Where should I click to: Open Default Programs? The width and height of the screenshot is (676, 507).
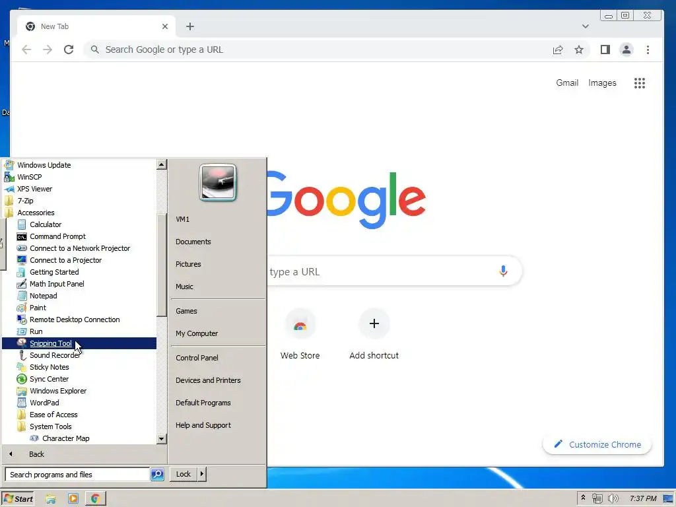(x=203, y=403)
